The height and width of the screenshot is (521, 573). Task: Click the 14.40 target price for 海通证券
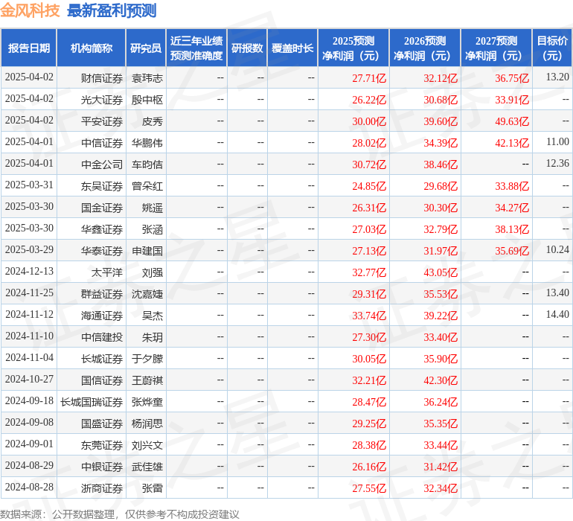(557, 315)
